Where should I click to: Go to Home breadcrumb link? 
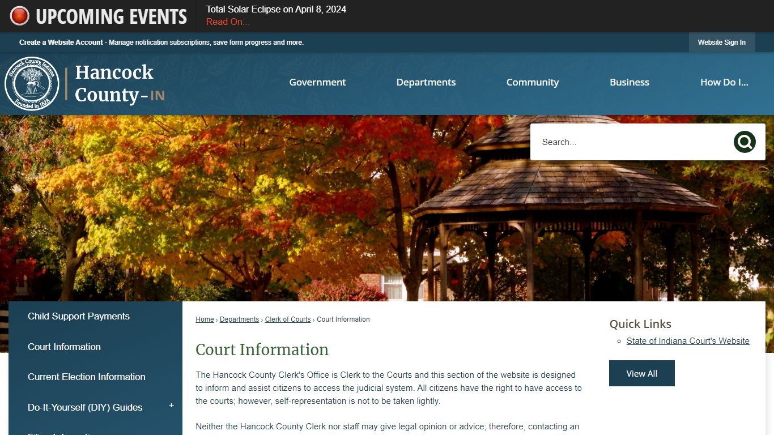[x=205, y=319]
